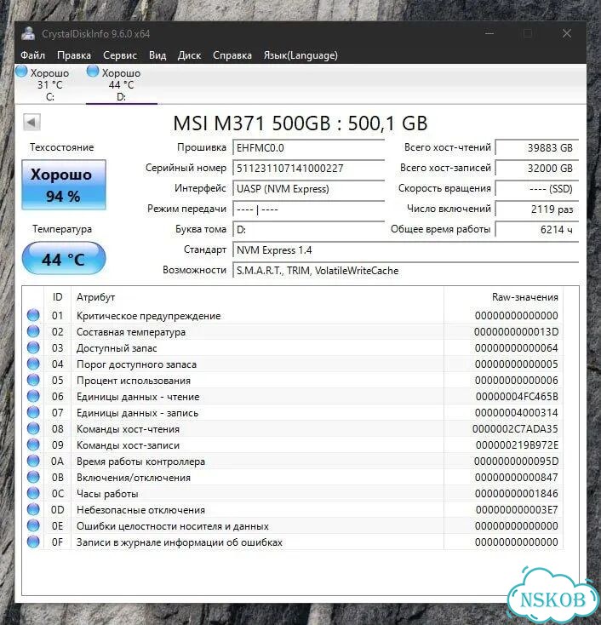This screenshot has height=625, width=601.
Task: Click status orb for attribute 05
Action: pos(33,381)
